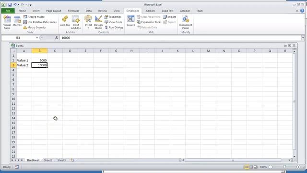Open the Macros dialog
The width and height of the screenshot is (307, 173).
pyautogui.click(x=17, y=21)
